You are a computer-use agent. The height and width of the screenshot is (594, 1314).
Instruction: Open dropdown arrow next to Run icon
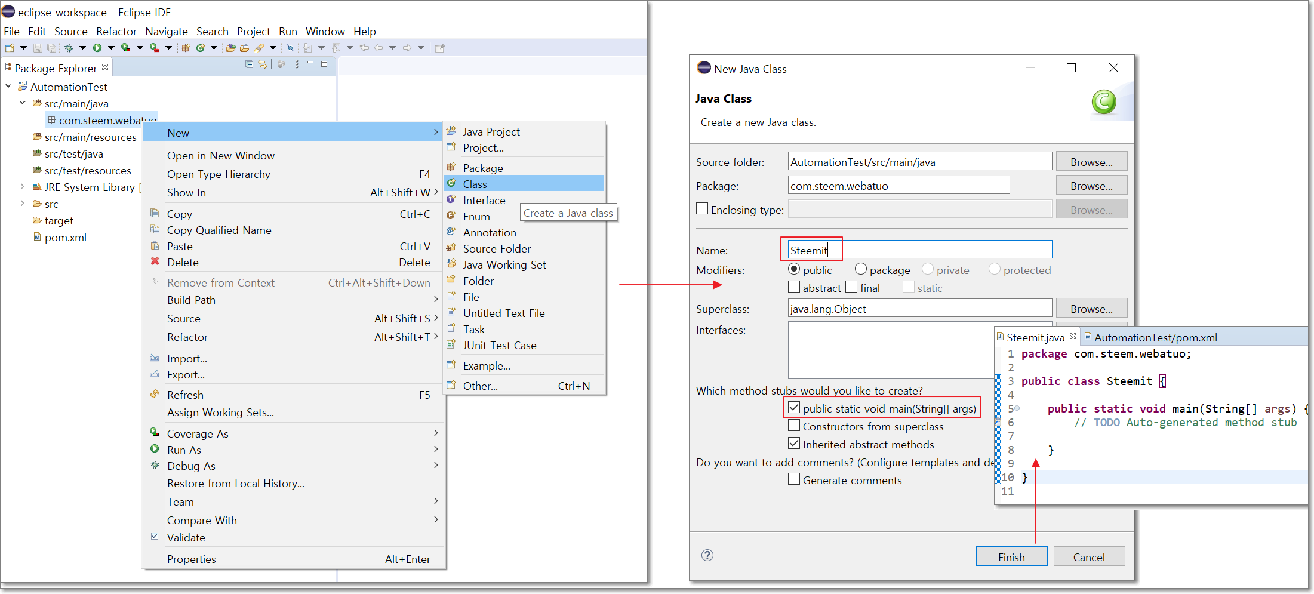(112, 48)
